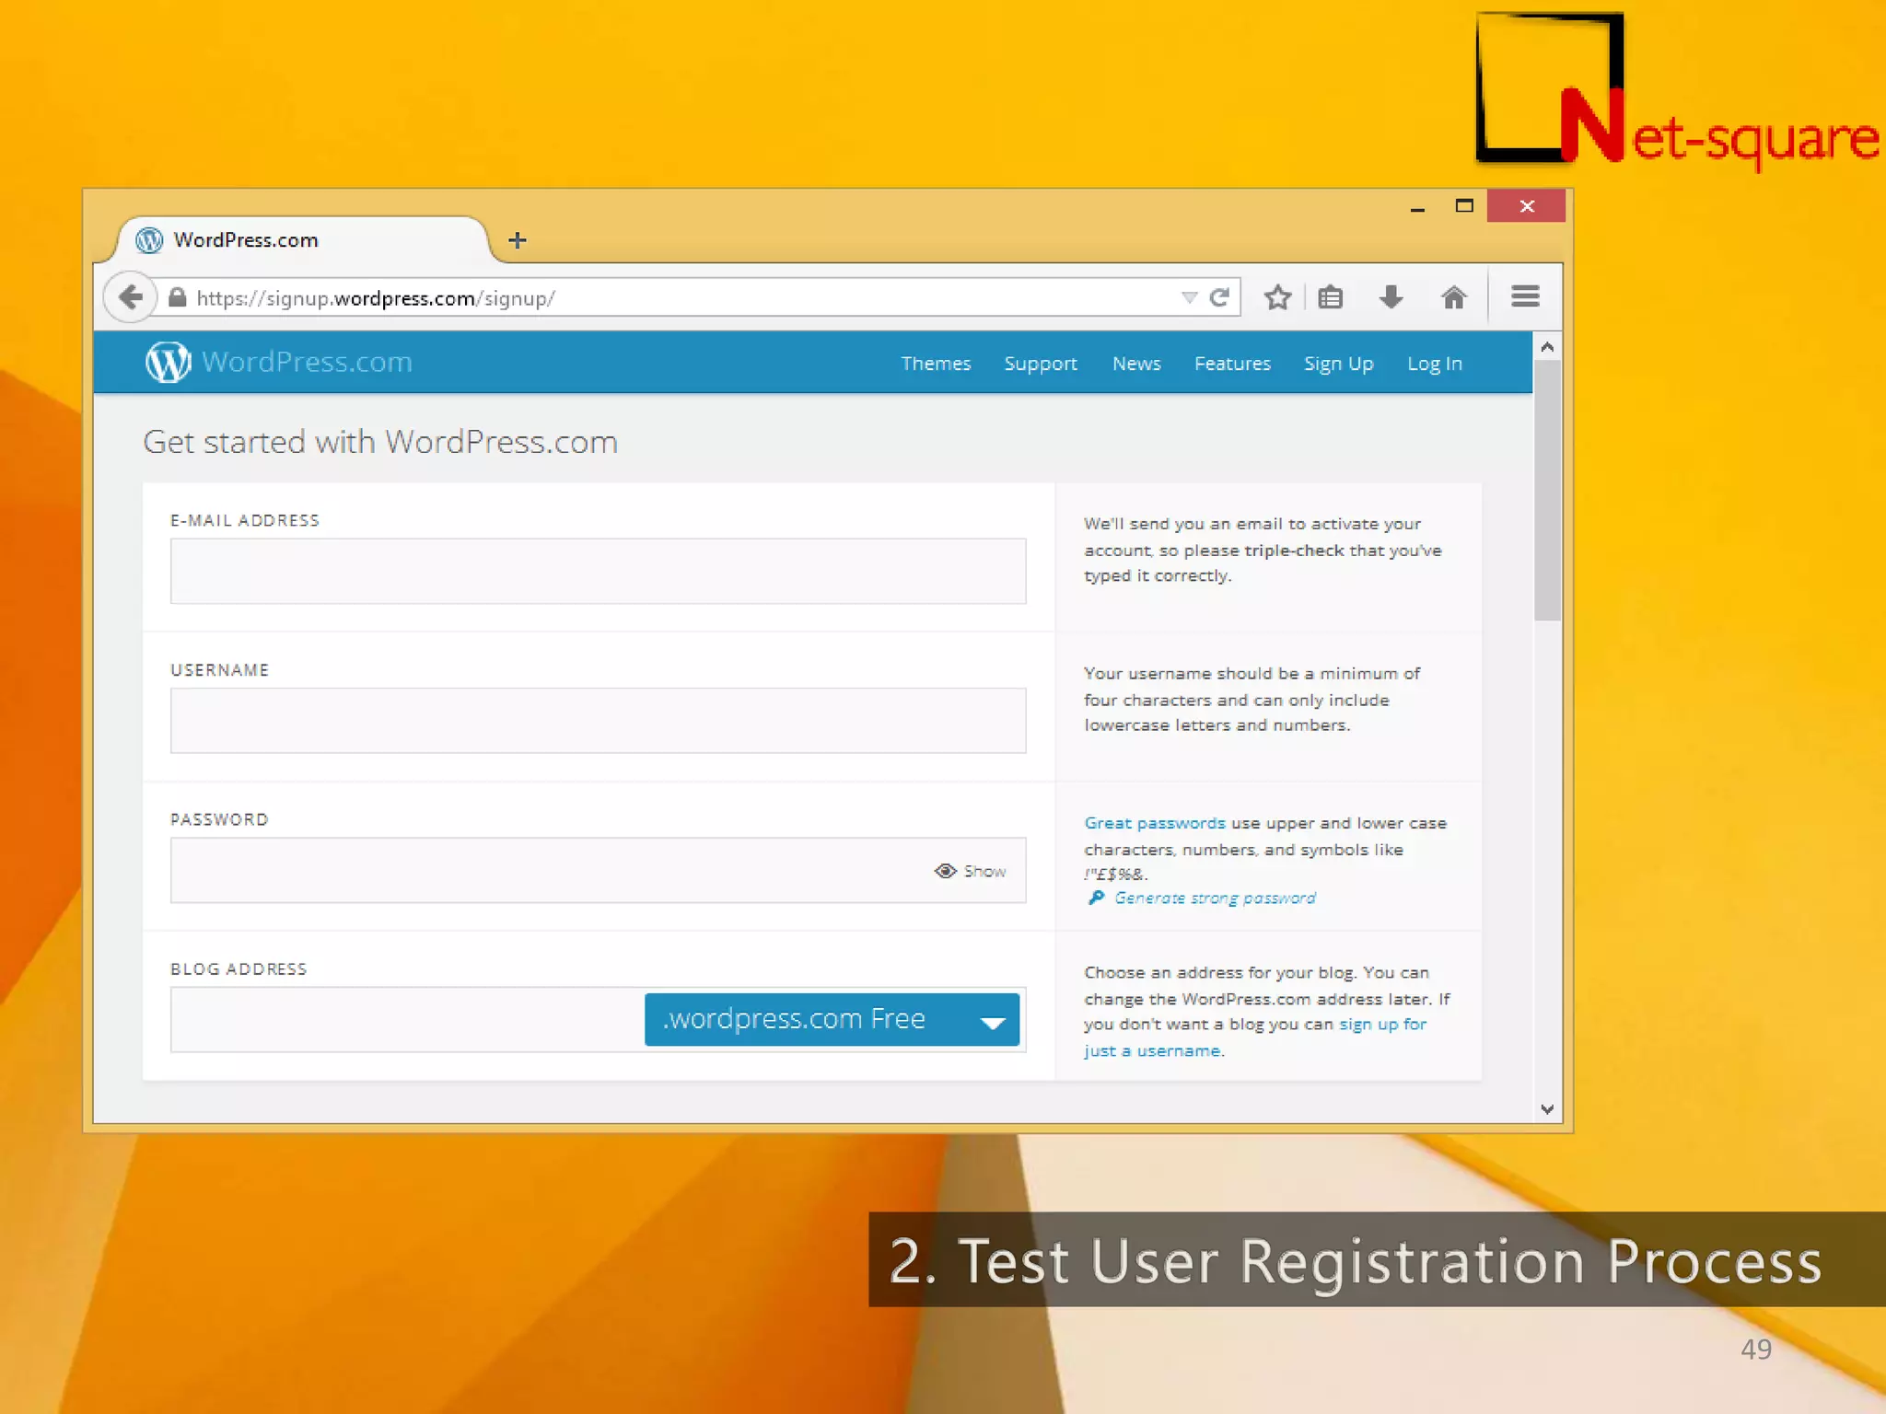This screenshot has width=1886, height=1414.
Task: Click the browser back arrow button
Action: [131, 297]
